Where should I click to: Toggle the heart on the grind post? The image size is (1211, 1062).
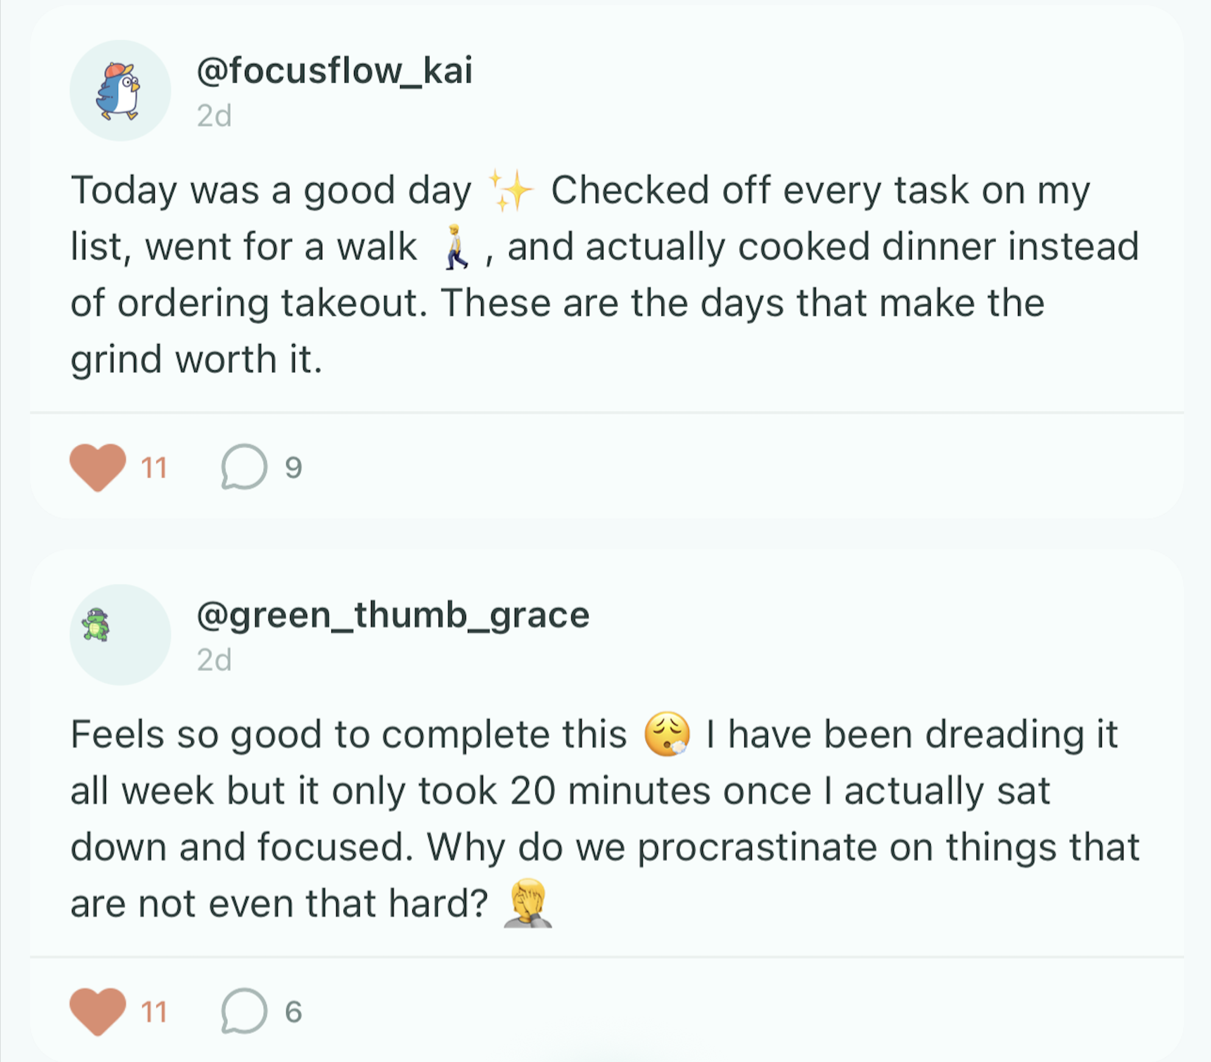click(97, 466)
